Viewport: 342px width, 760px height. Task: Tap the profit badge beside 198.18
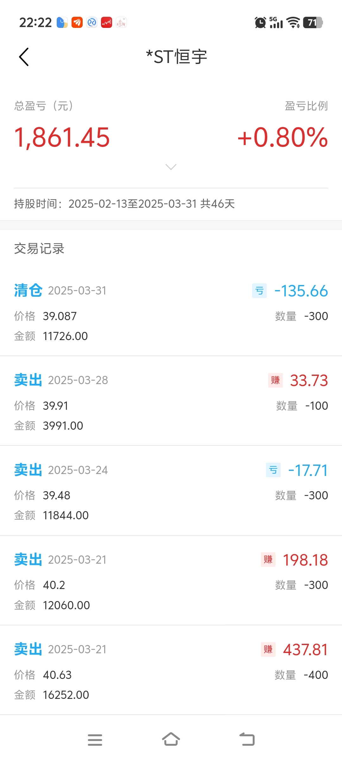click(268, 560)
